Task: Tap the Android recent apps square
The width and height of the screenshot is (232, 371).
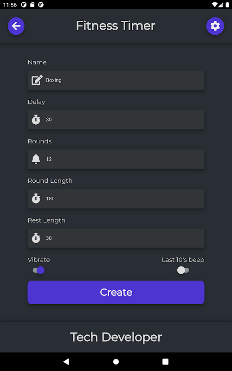Action: point(166,362)
